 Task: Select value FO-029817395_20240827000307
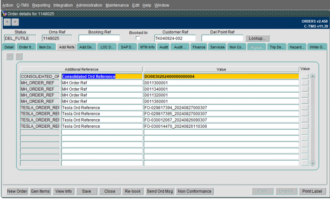click(x=221, y=114)
